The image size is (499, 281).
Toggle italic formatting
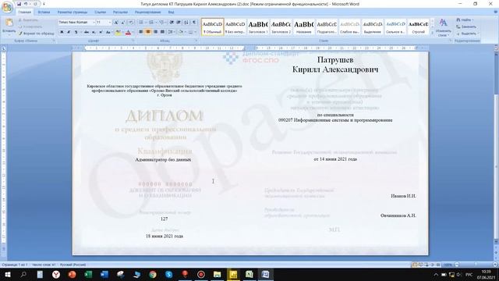[x=69, y=32]
